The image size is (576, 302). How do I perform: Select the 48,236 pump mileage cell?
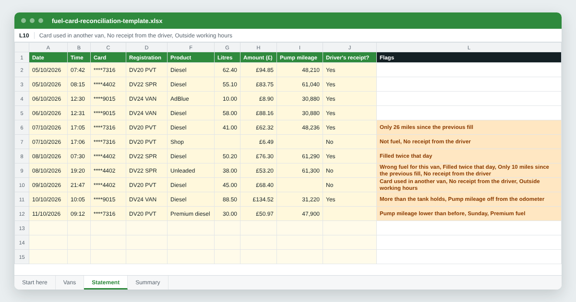pyautogui.click(x=300, y=128)
